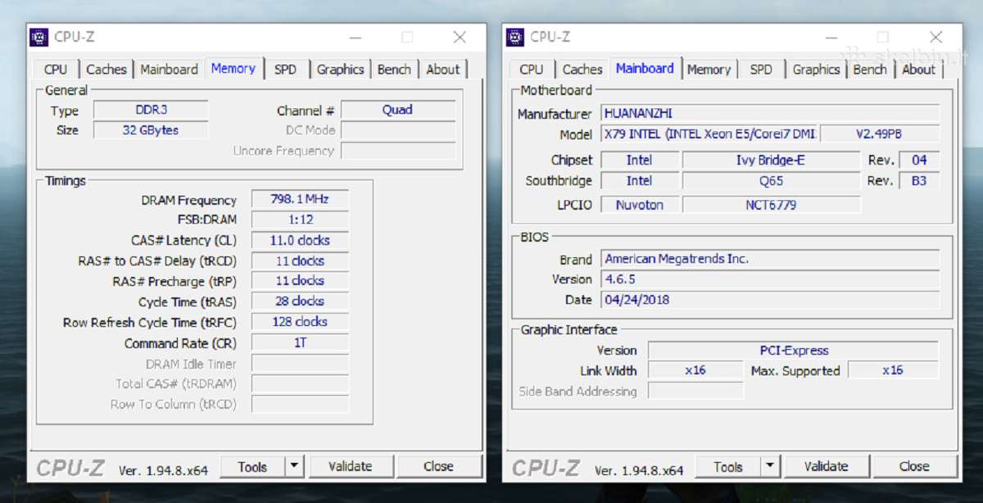Screen dimensions: 983x503
Task: Open Caches tab in right CPU-Z window
Action: click(x=582, y=70)
